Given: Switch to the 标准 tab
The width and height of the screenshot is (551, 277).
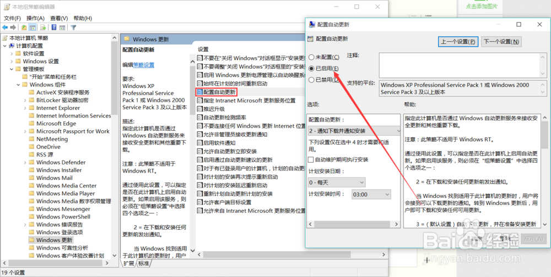Looking at the screenshot, I should tap(143, 263).
